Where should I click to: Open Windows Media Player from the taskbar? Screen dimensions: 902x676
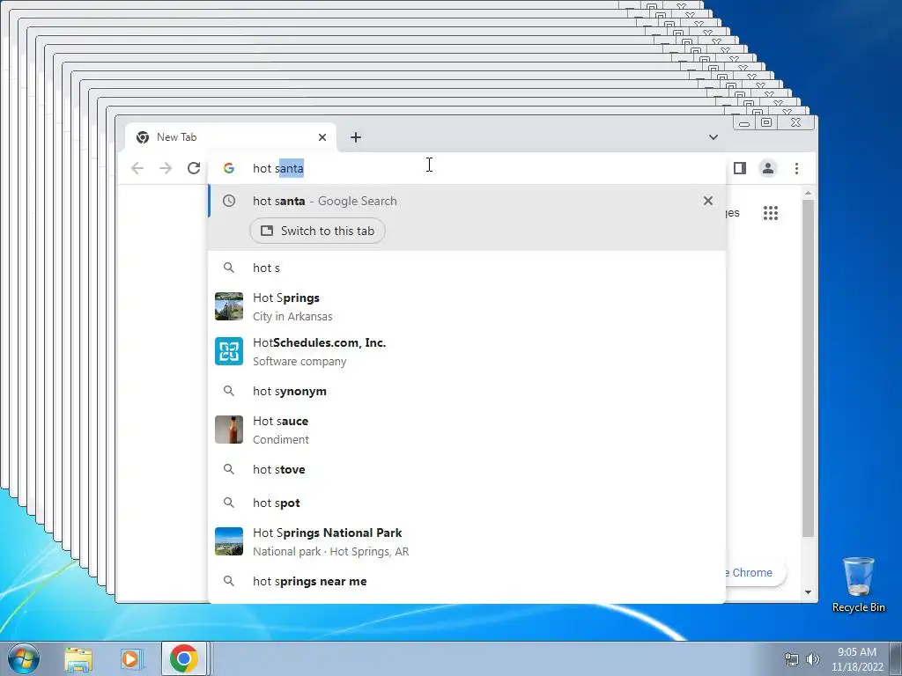pos(131,658)
